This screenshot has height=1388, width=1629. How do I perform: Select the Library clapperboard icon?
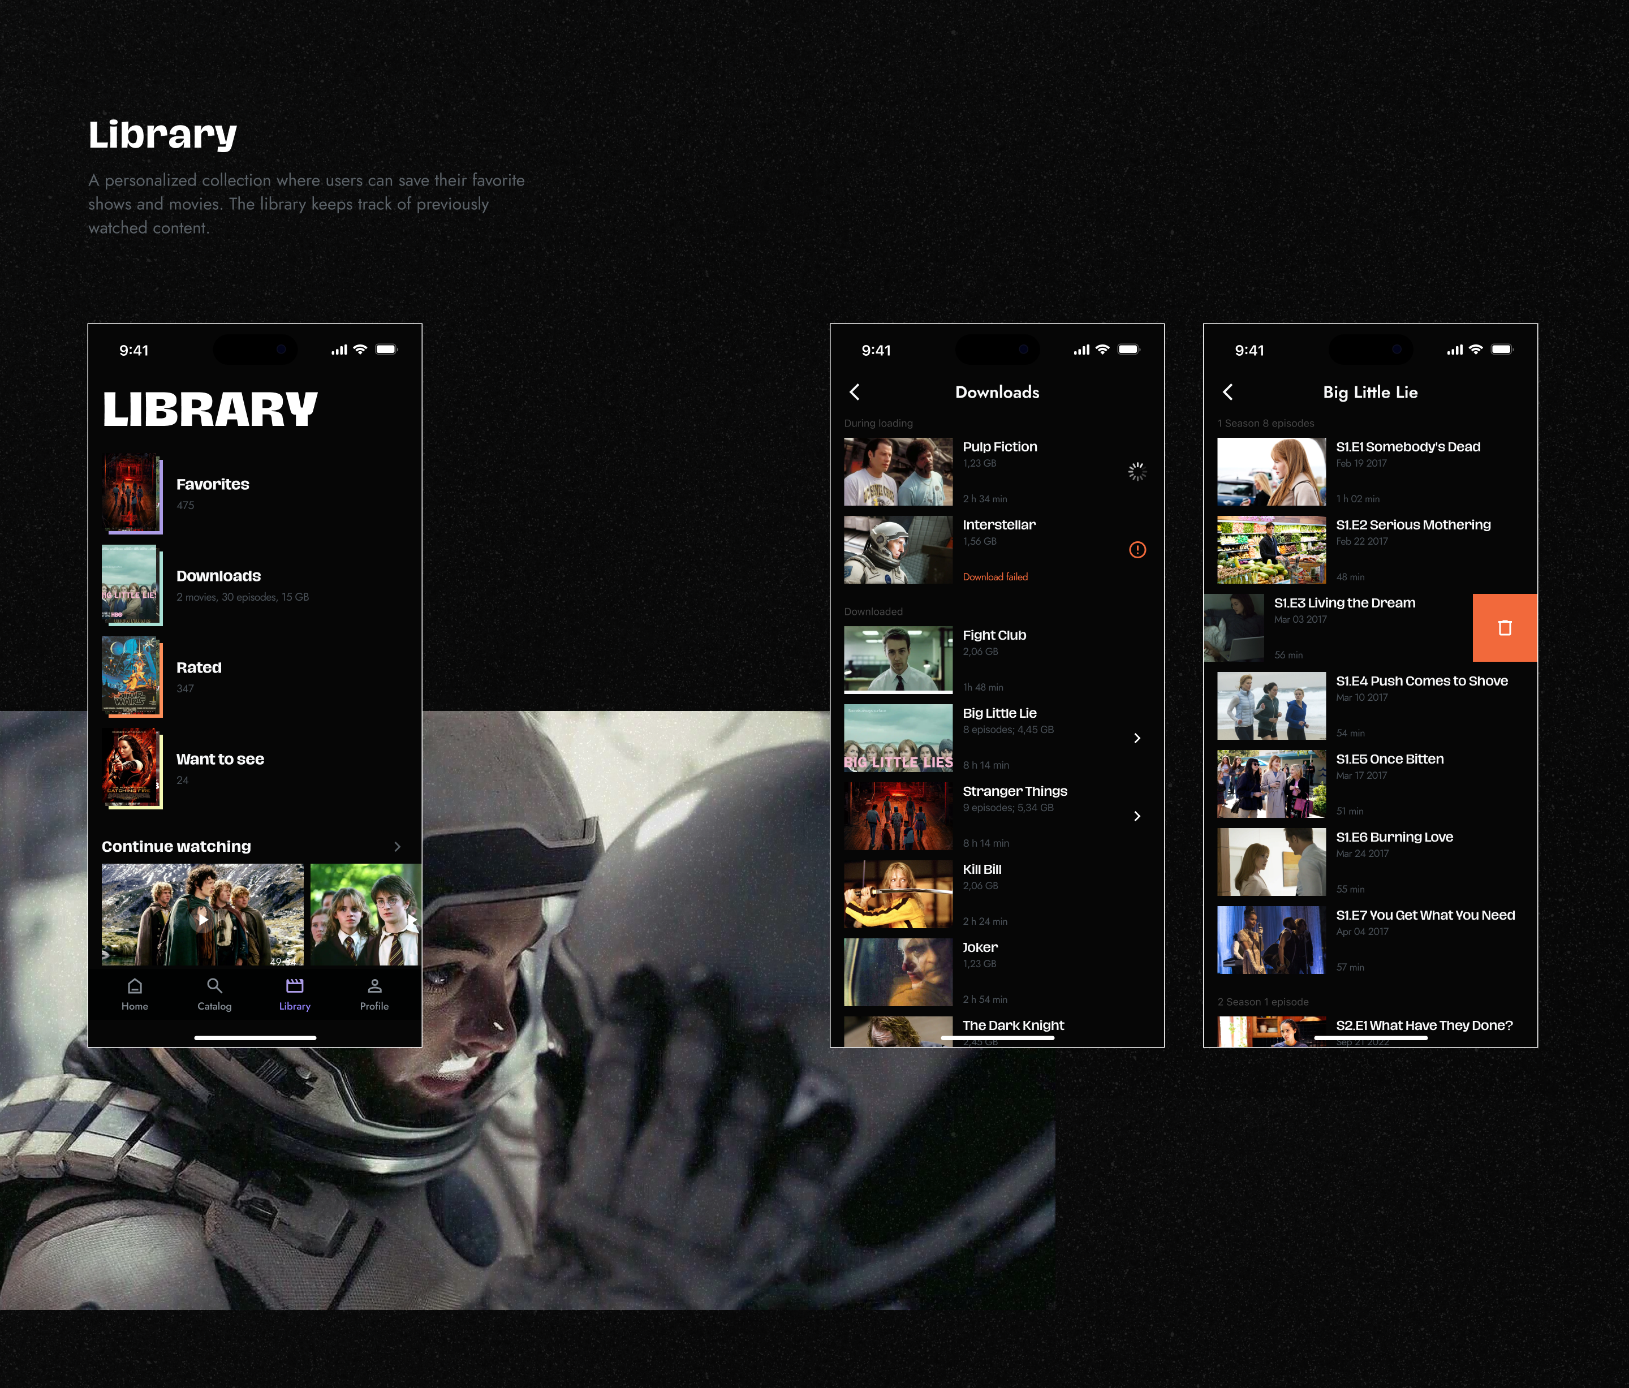click(294, 986)
